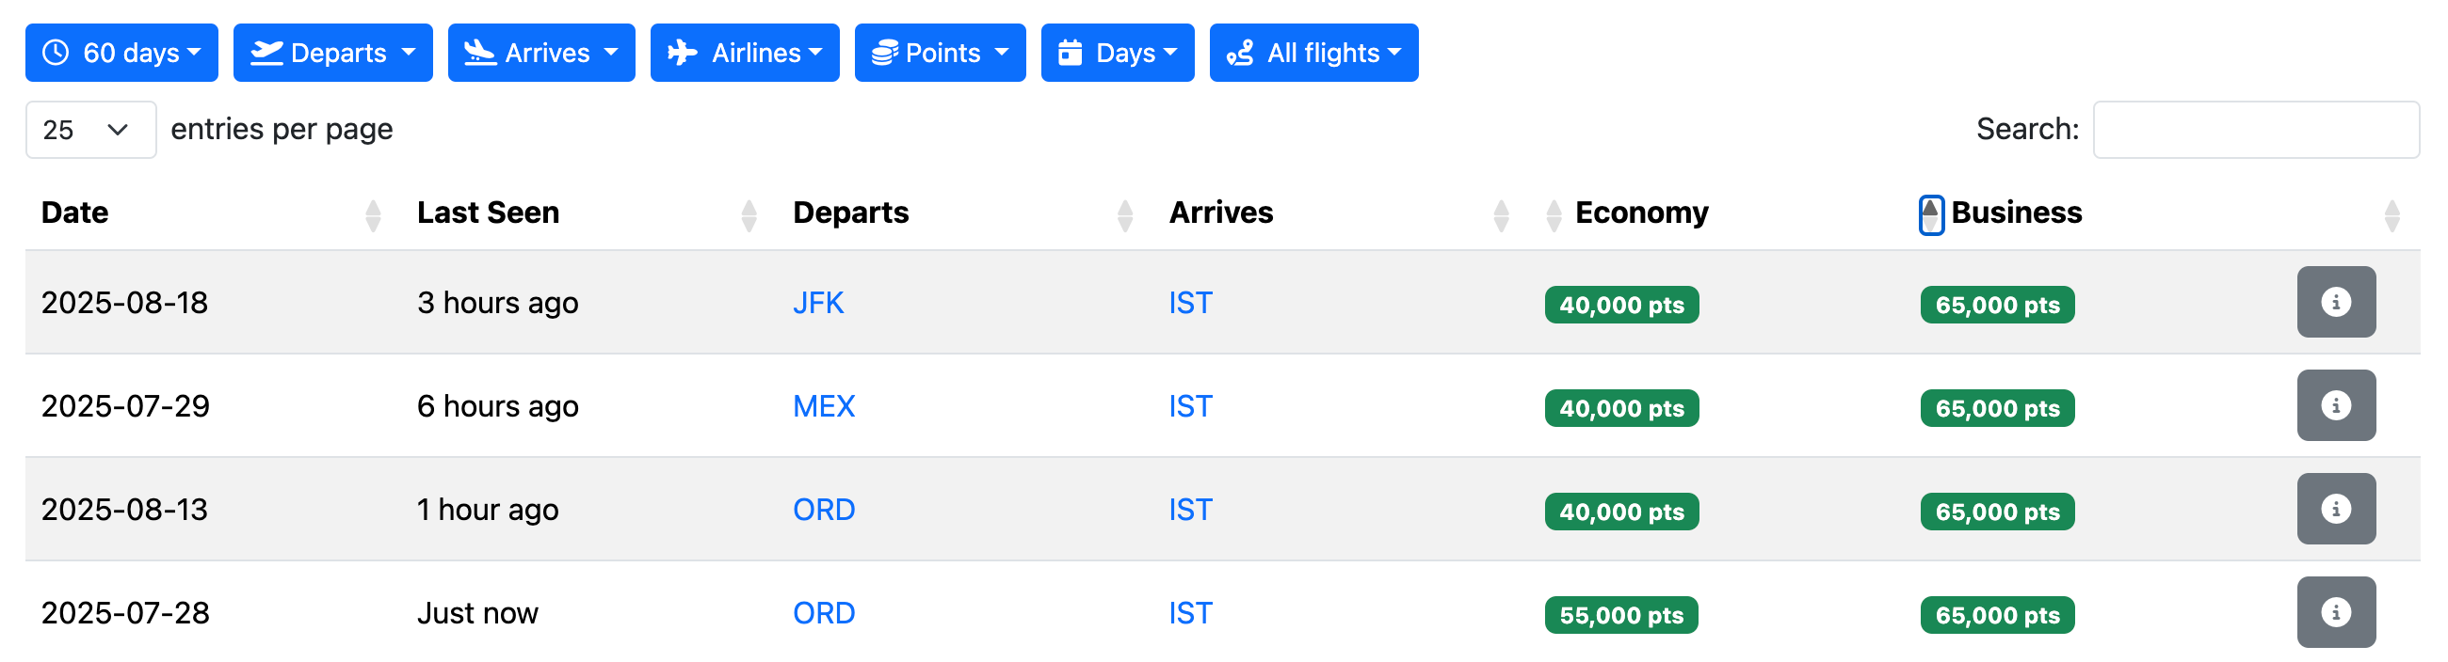Open the Days filter menu
The width and height of the screenshot is (2448, 662).
(1117, 52)
